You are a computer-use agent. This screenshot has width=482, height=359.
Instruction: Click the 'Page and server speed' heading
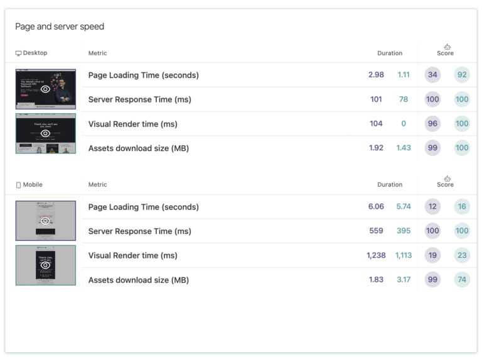point(60,26)
